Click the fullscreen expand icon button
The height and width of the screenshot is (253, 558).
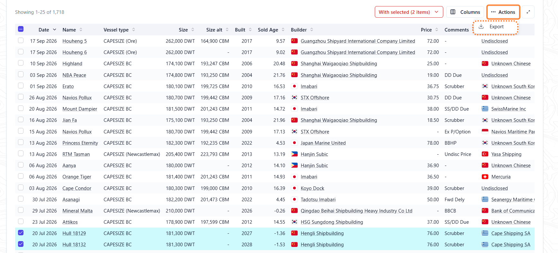coord(528,12)
